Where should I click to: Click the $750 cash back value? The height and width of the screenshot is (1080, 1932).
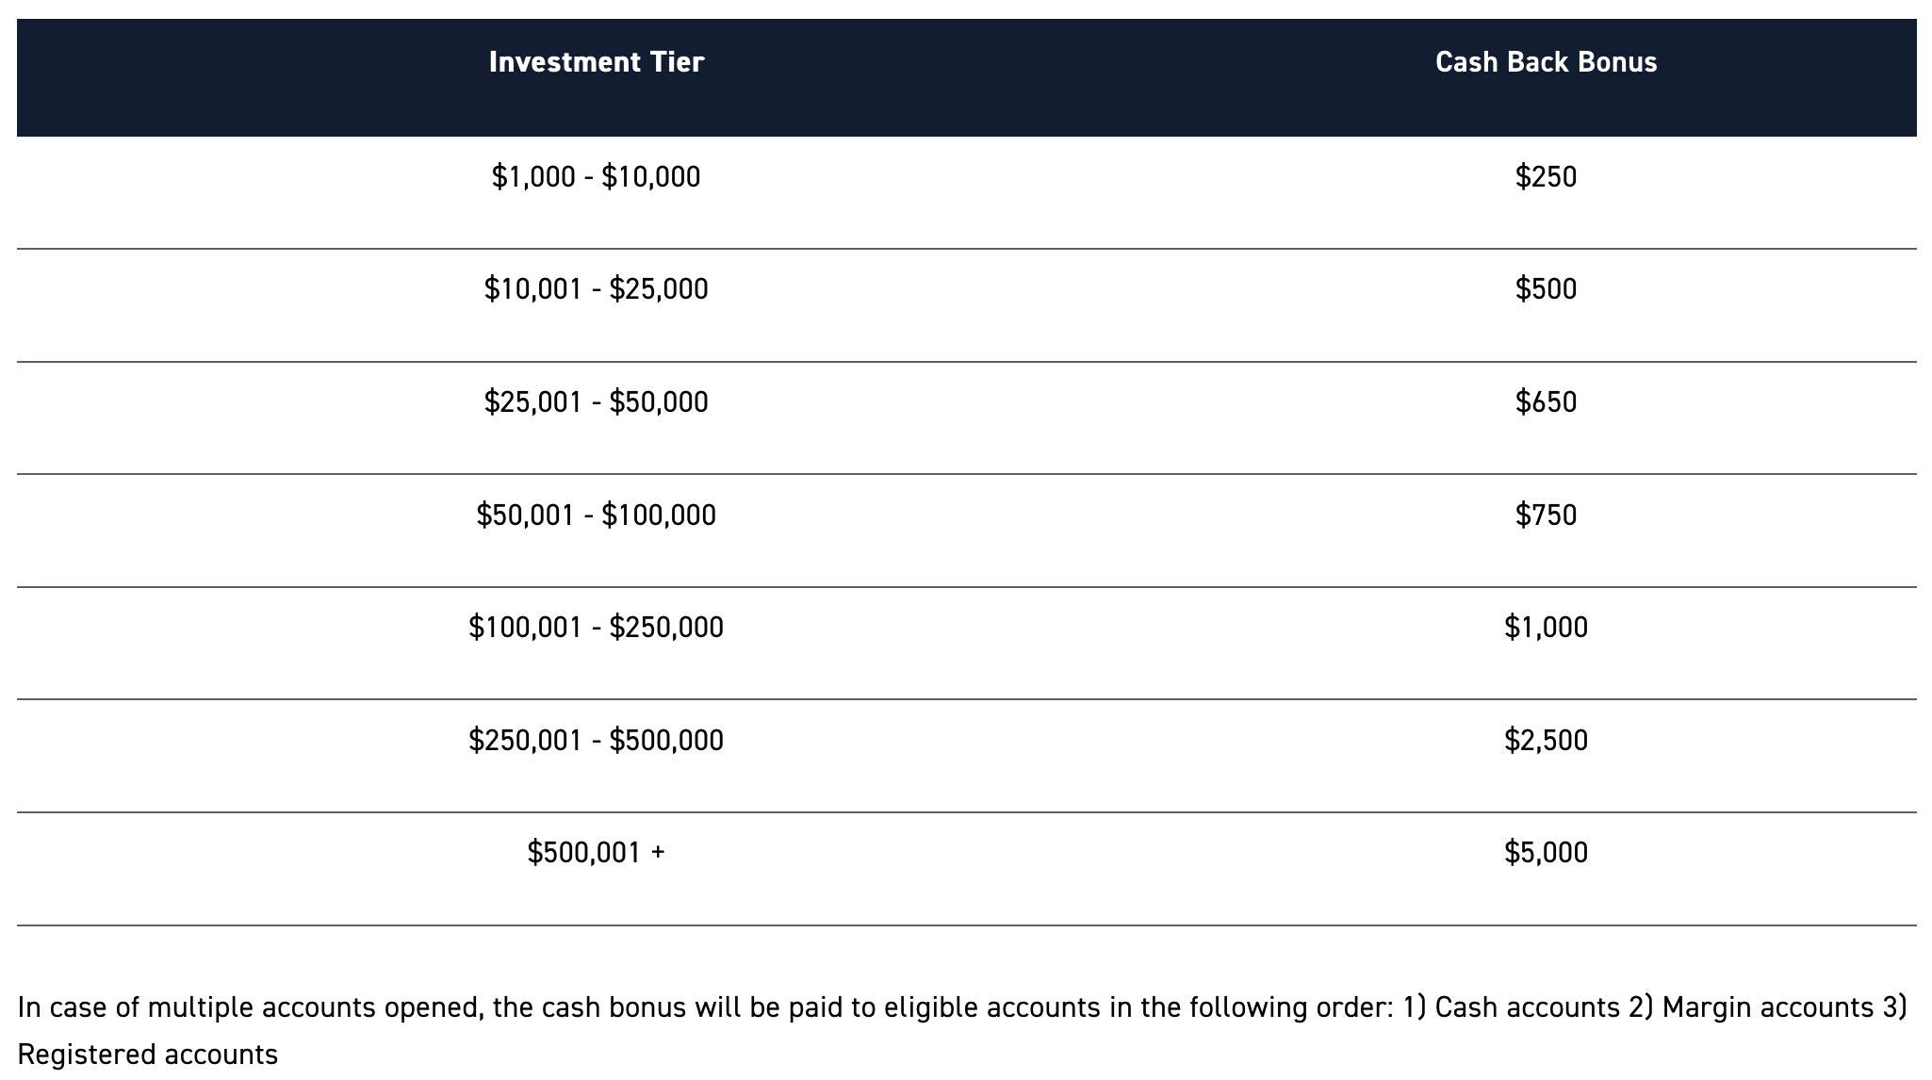click(1546, 515)
